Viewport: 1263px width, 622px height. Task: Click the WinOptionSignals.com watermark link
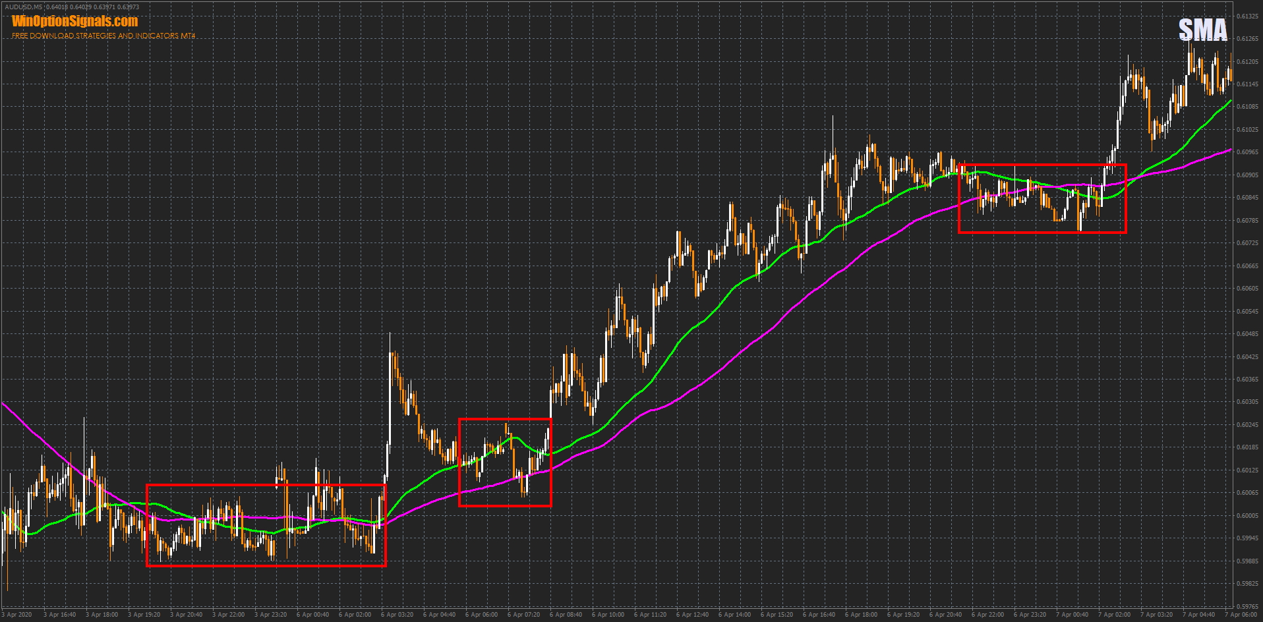click(x=75, y=22)
